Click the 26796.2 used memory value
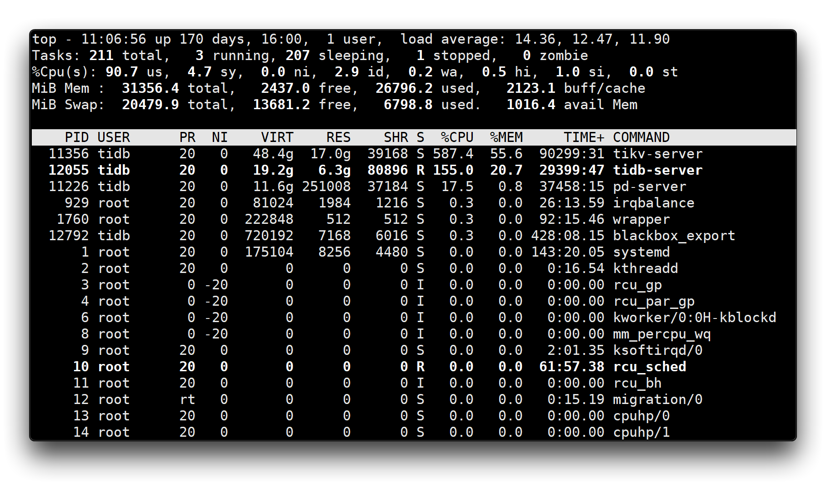Screen dimensions: 826x485 [404, 88]
